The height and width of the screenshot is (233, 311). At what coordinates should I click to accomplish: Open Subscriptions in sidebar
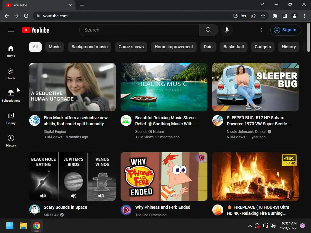11,96
